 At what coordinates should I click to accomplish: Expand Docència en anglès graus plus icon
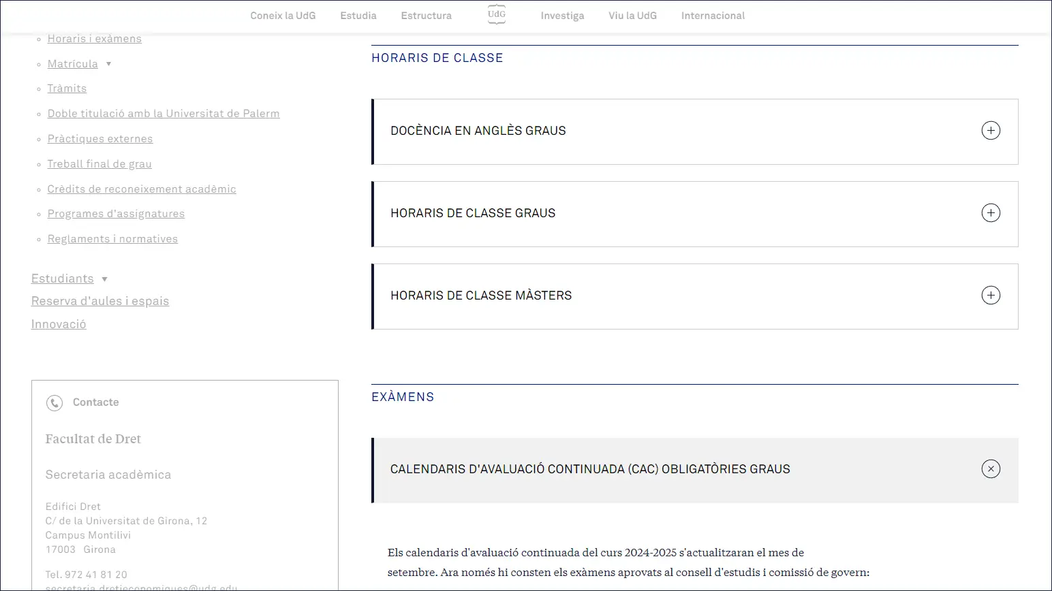click(x=990, y=131)
